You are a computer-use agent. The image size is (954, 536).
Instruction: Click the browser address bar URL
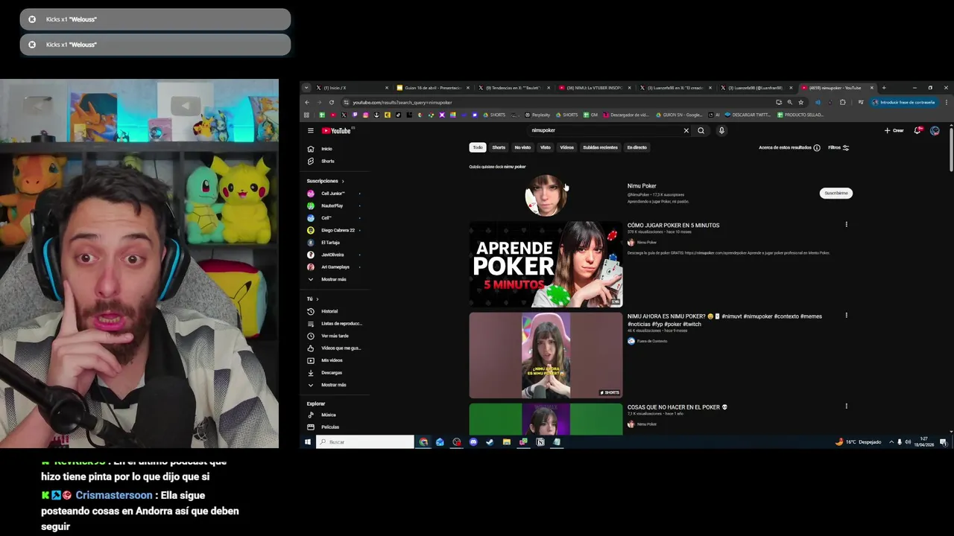click(x=402, y=102)
